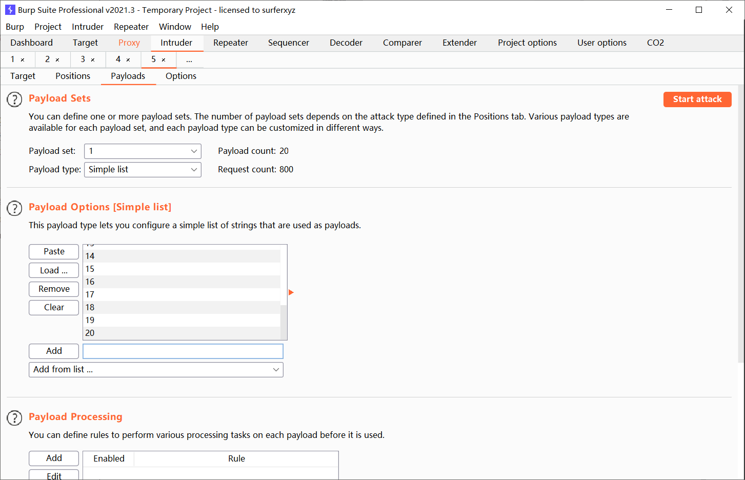
Task: Switch to the Proxy tab
Action: [x=129, y=43]
